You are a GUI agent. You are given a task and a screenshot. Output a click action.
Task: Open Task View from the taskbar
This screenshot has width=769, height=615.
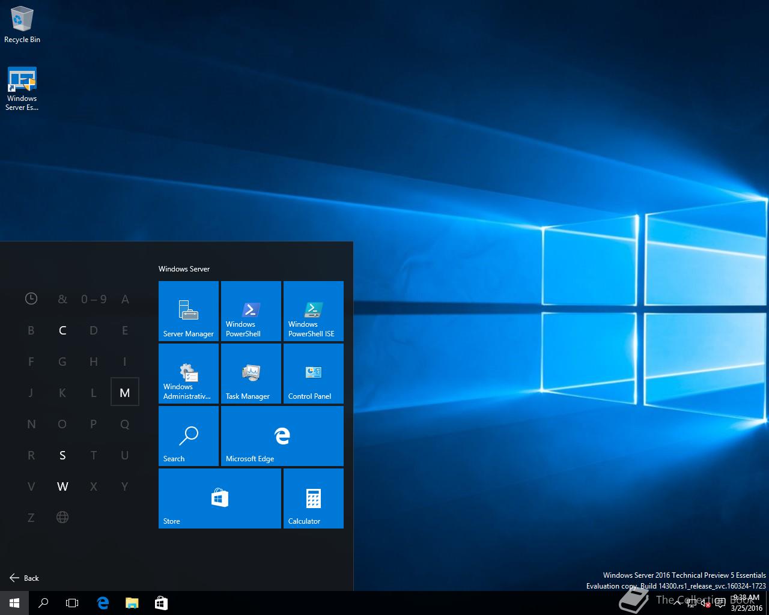(72, 603)
